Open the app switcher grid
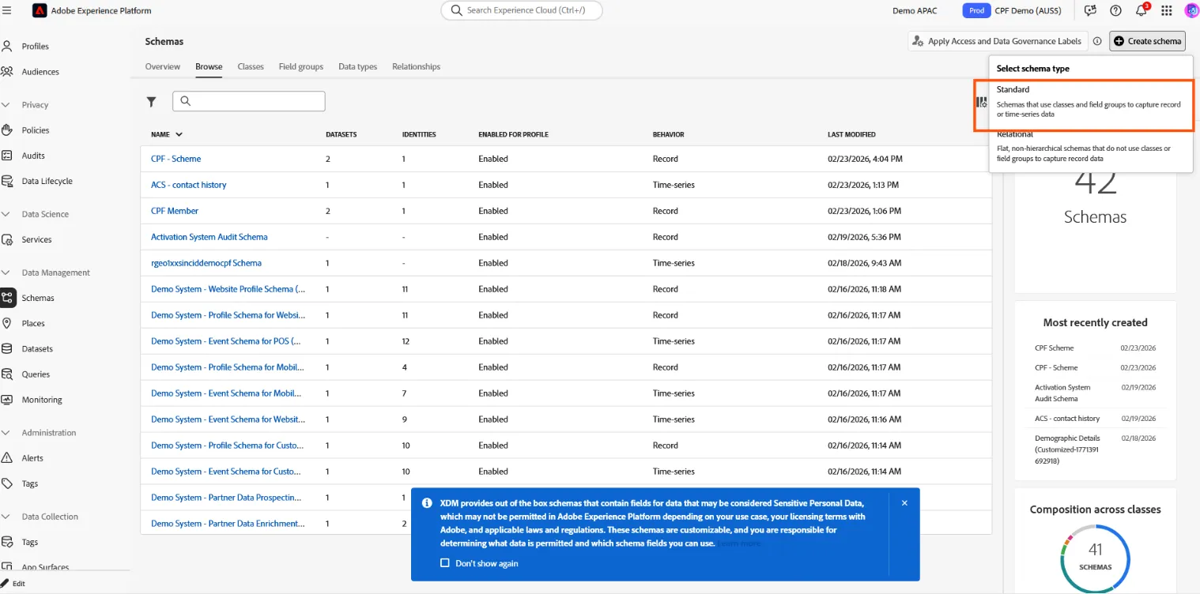This screenshot has width=1200, height=594. coord(1167,11)
